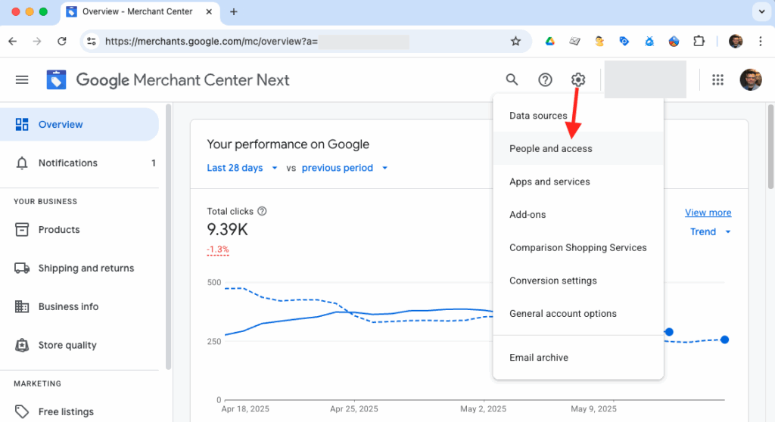Go to Overview in the sidebar

79,125
